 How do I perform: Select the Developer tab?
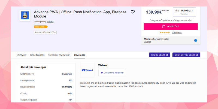80,55
